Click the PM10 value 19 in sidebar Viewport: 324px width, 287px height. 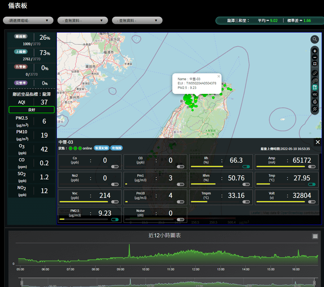click(x=44, y=135)
